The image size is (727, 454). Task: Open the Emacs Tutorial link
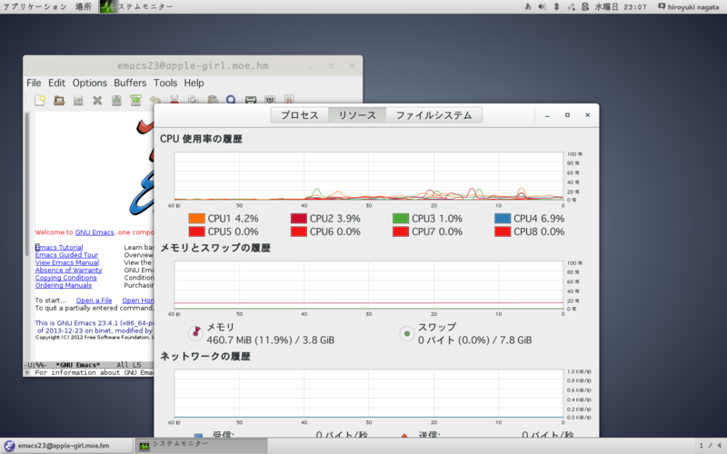[59, 247]
